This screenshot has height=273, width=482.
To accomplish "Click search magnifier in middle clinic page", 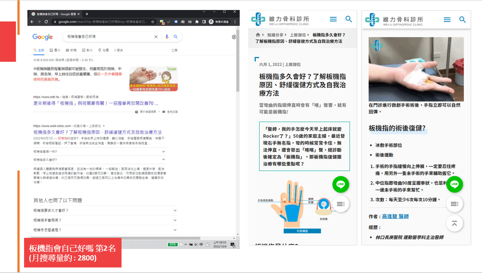I will (349, 19).
